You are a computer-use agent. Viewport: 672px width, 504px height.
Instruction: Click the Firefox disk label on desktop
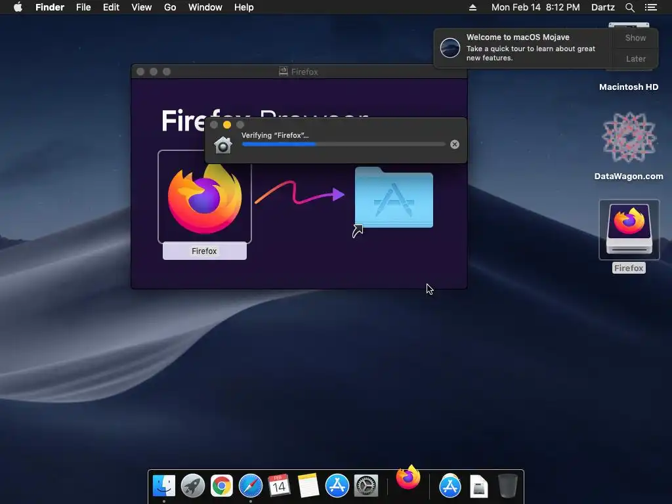tap(629, 268)
